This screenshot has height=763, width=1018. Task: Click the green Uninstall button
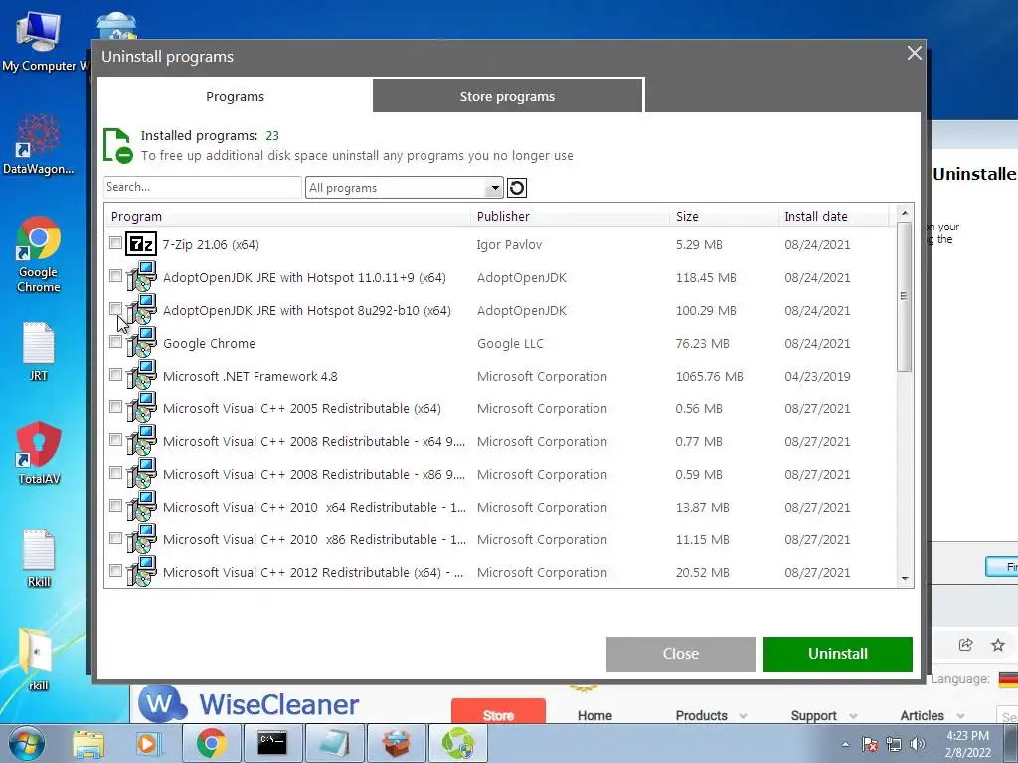coord(838,654)
